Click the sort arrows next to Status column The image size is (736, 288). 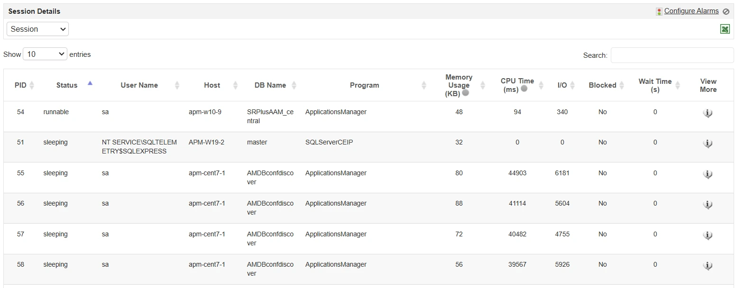pyautogui.click(x=90, y=82)
